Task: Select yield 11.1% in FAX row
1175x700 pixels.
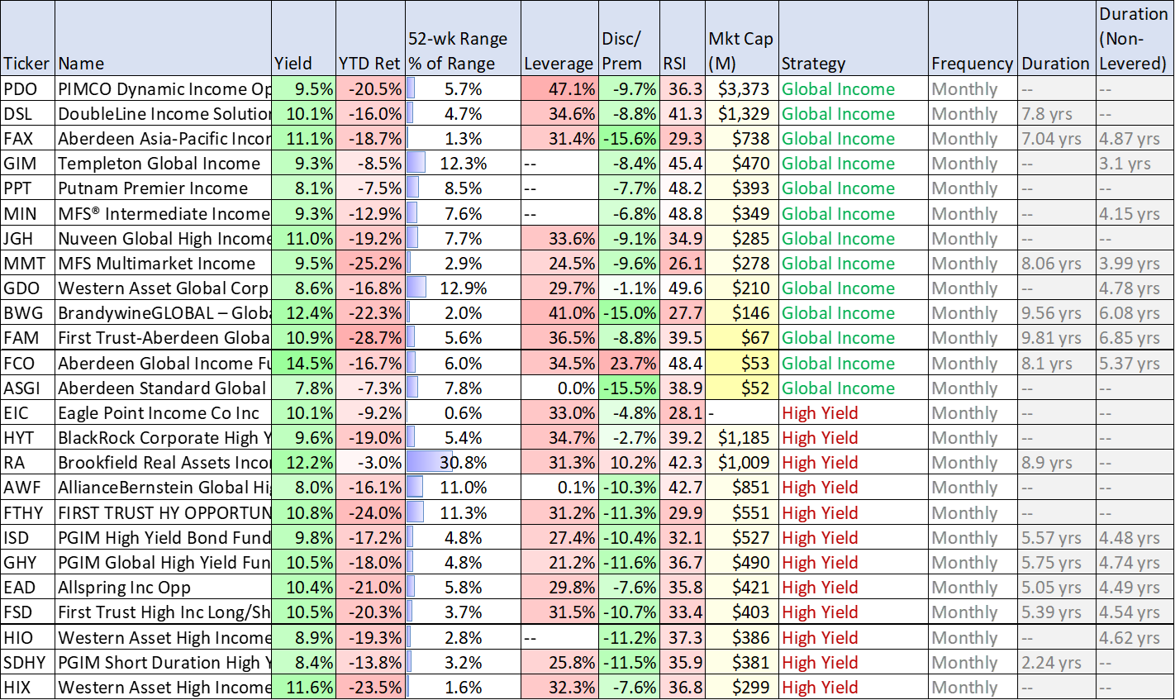Action: pyautogui.click(x=303, y=139)
